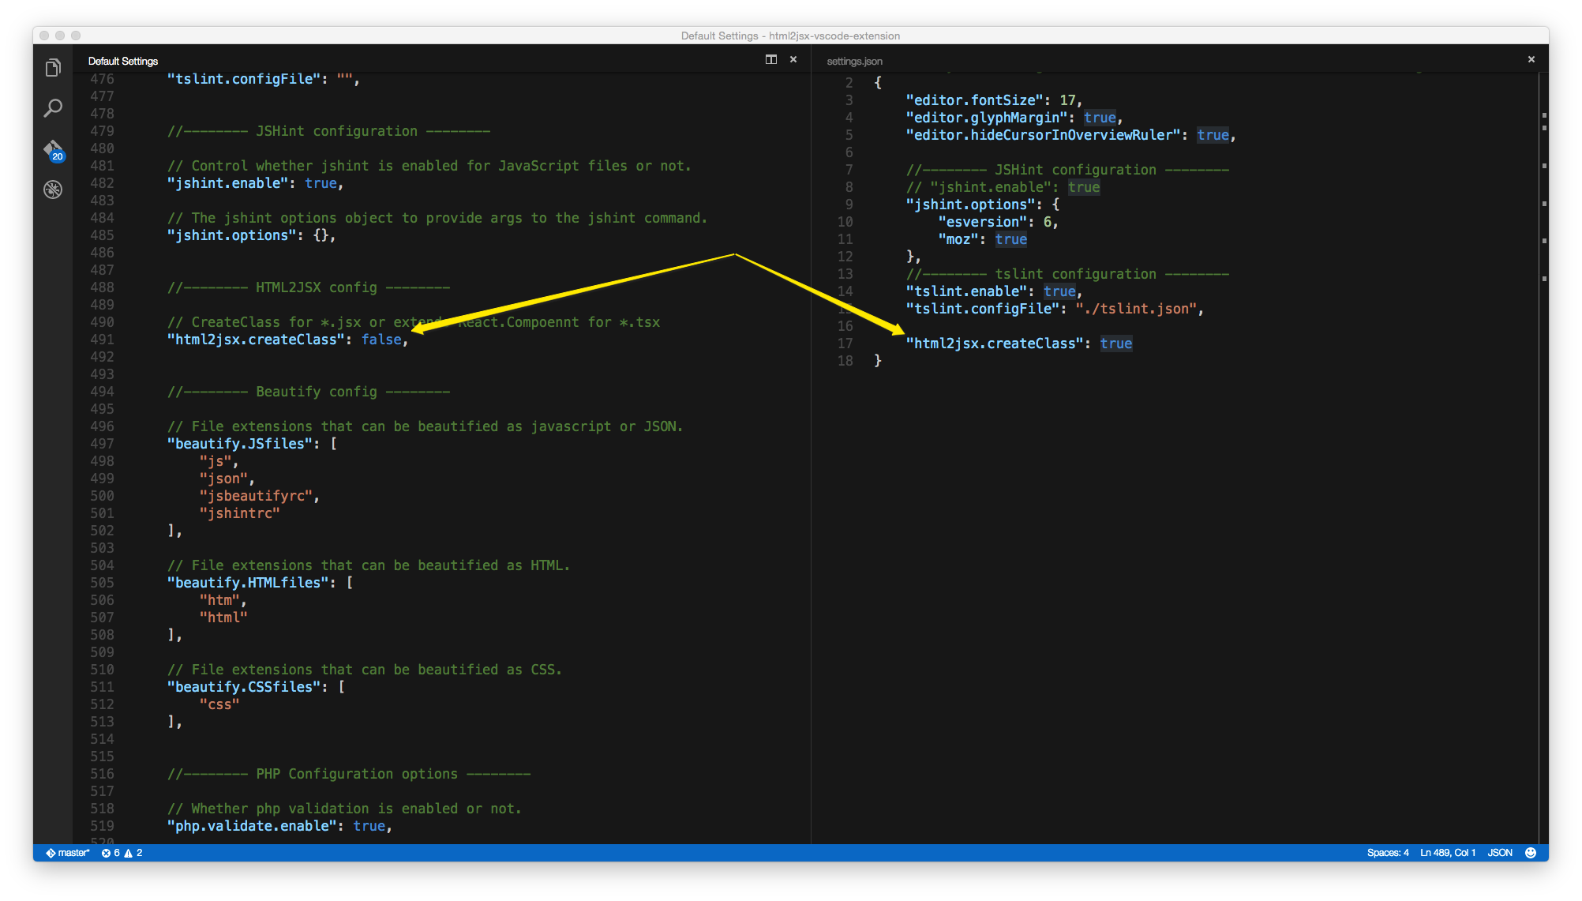Go to line via Ln 489, Col 1
Screen dimensions: 1582x901
pyautogui.click(x=1447, y=853)
